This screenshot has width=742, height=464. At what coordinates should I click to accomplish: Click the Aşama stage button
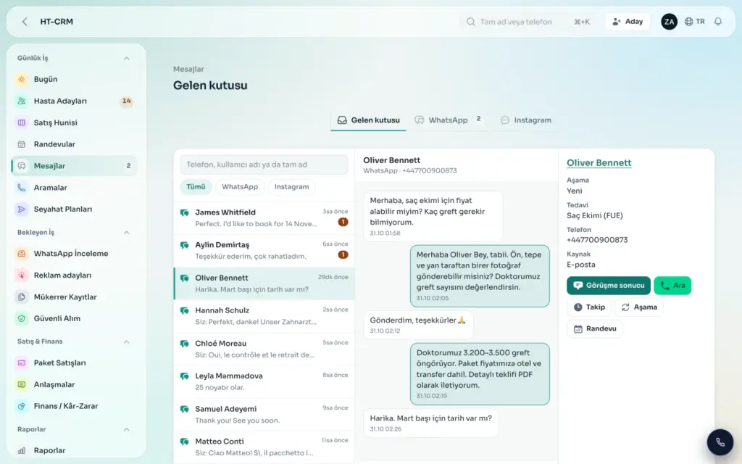click(x=639, y=307)
